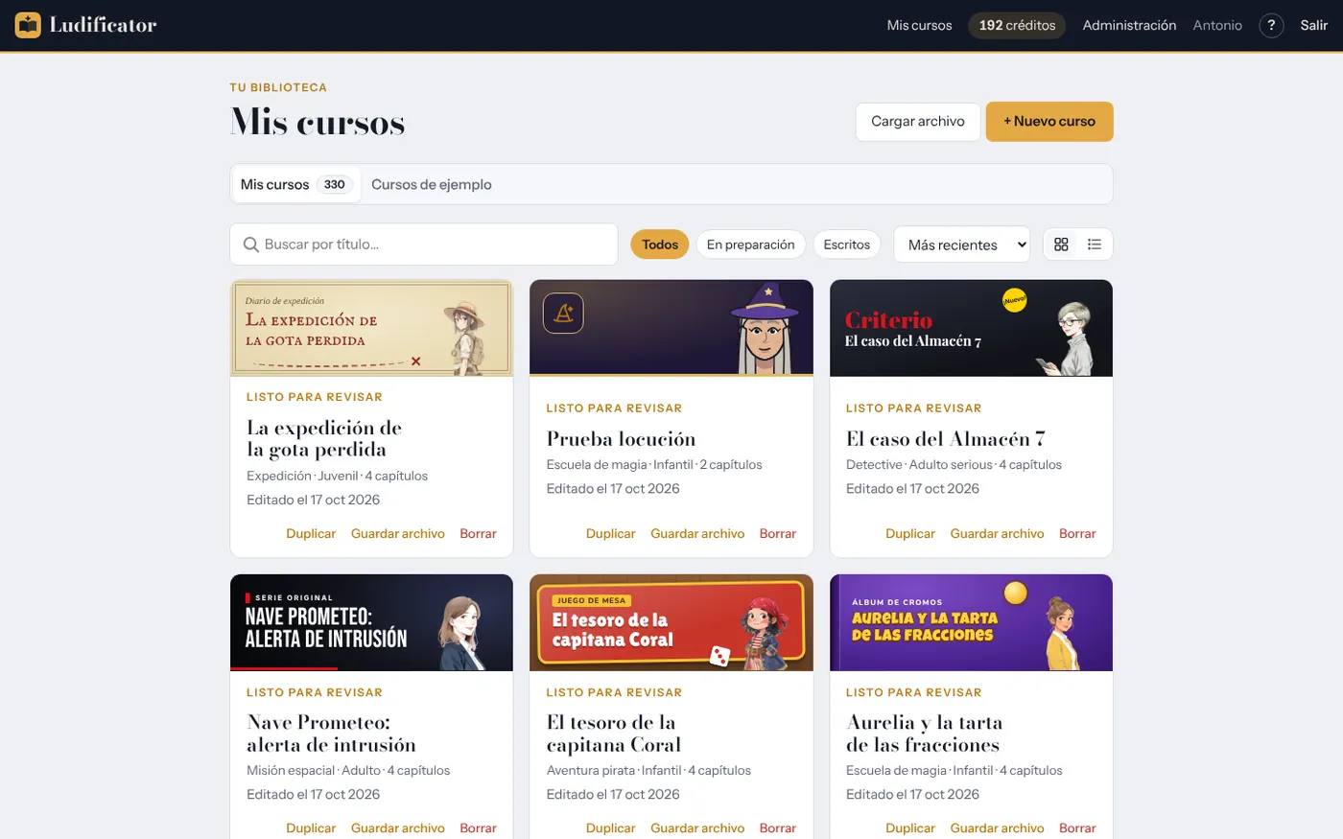Switch to Cursos de ejemplo tab
Screen dimensions: 1343x839
432,184
